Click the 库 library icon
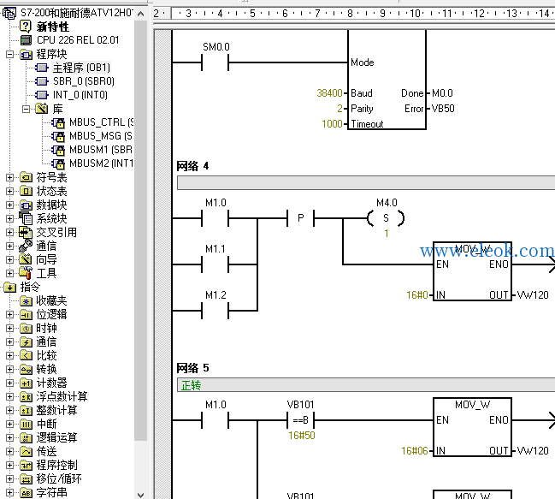This screenshot has height=499, width=555. (42, 109)
